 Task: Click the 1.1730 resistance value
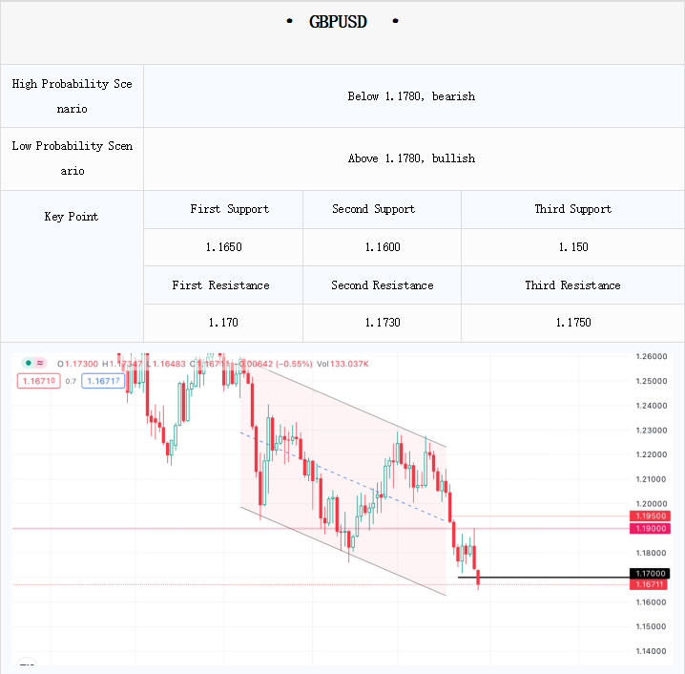point(383,323)
